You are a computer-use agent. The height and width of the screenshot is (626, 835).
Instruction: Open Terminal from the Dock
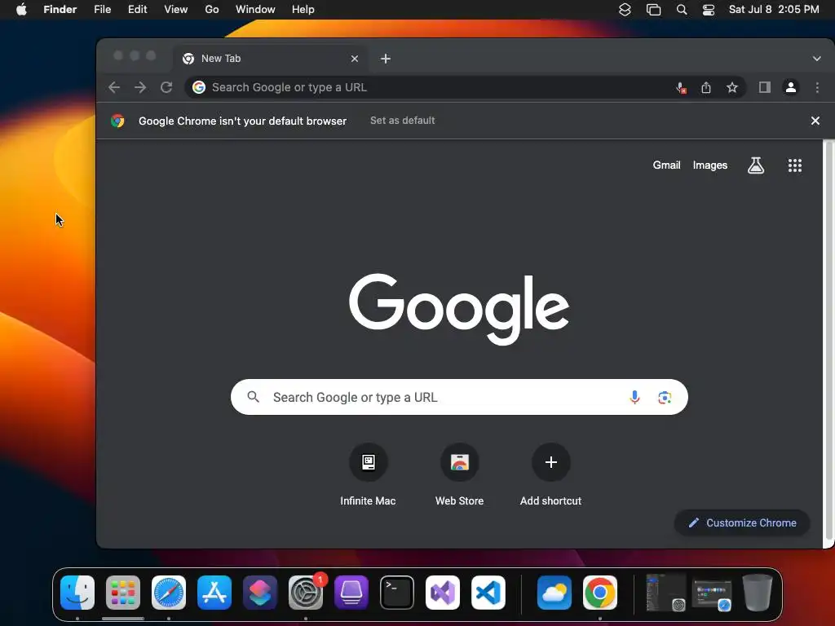(397, 593)
